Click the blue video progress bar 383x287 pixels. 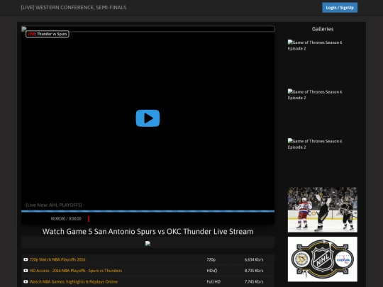point(148,211)
